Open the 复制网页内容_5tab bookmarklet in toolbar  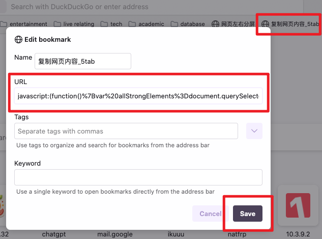point(290,24)
